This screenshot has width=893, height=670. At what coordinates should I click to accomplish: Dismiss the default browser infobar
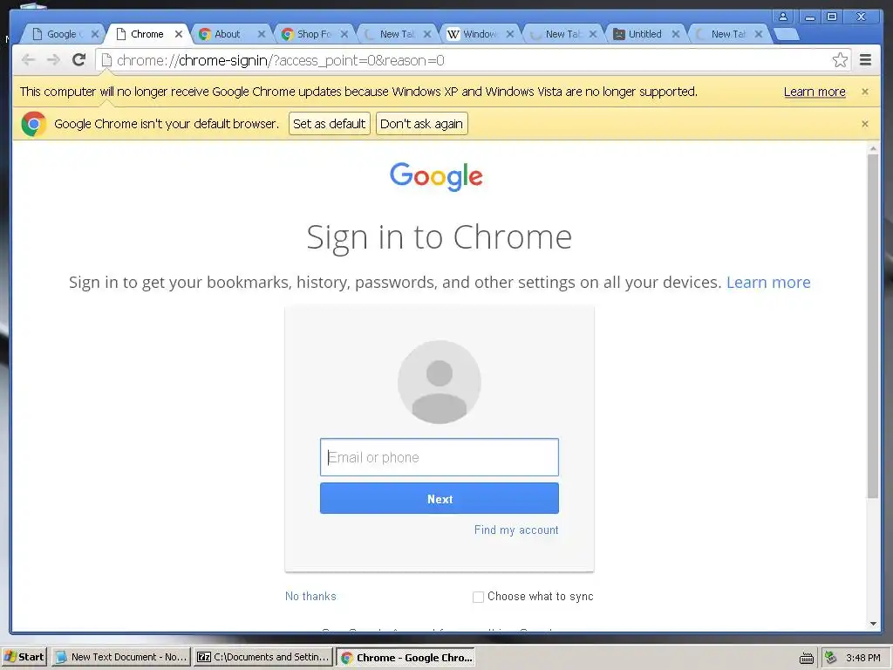[864, 124]
